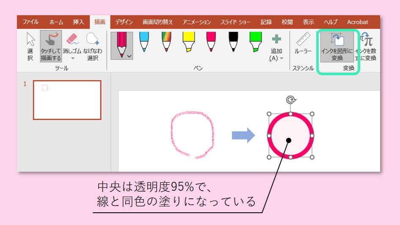The width and height of the screenshot is (400, 225).
Task: Open the 挿入 ribbon tab
Action: [x=78, y=22]
